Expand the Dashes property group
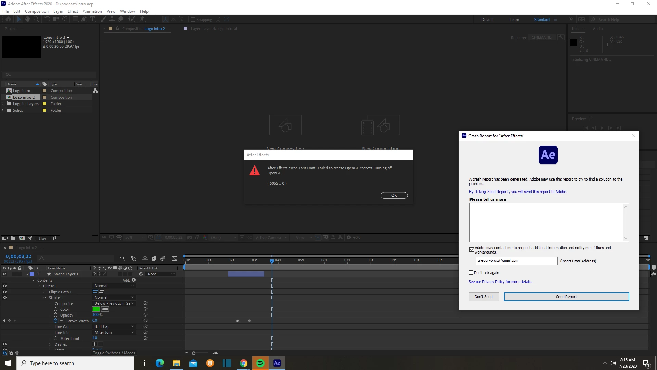This screenshot has width=657, height=370. 50,344
